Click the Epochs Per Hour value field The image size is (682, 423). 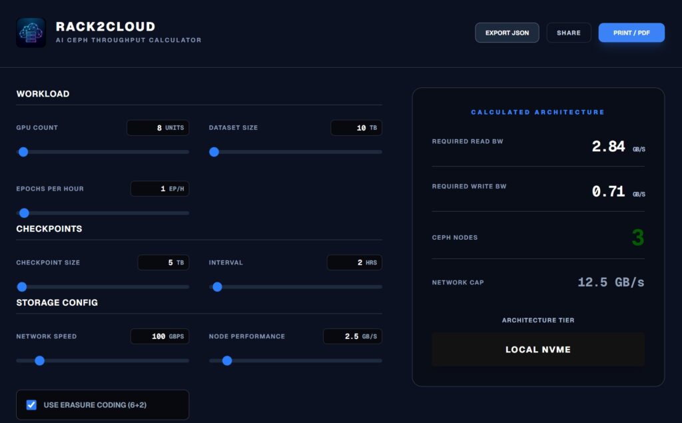(x=160, y=189)
